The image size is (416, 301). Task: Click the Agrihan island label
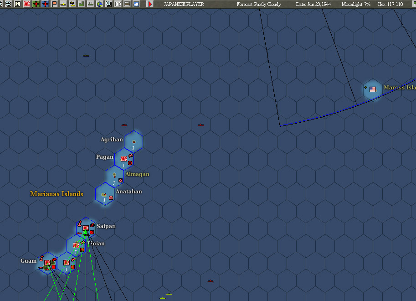click(112, 140)
